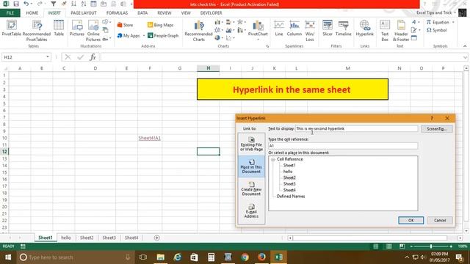Insert a Symbol
470x264 pixels.
click(x=437, y=30)
